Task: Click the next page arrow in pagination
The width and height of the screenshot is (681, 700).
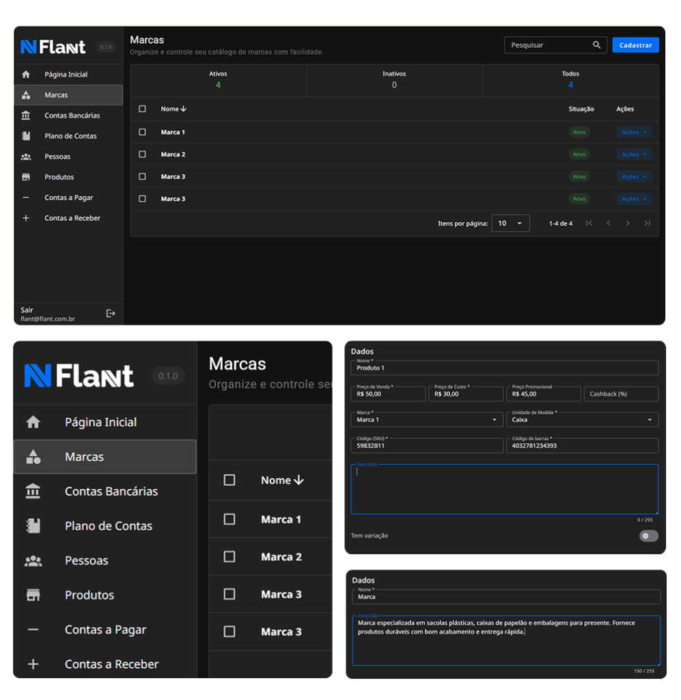Action: pyautogui.click(x=628, y=224)
